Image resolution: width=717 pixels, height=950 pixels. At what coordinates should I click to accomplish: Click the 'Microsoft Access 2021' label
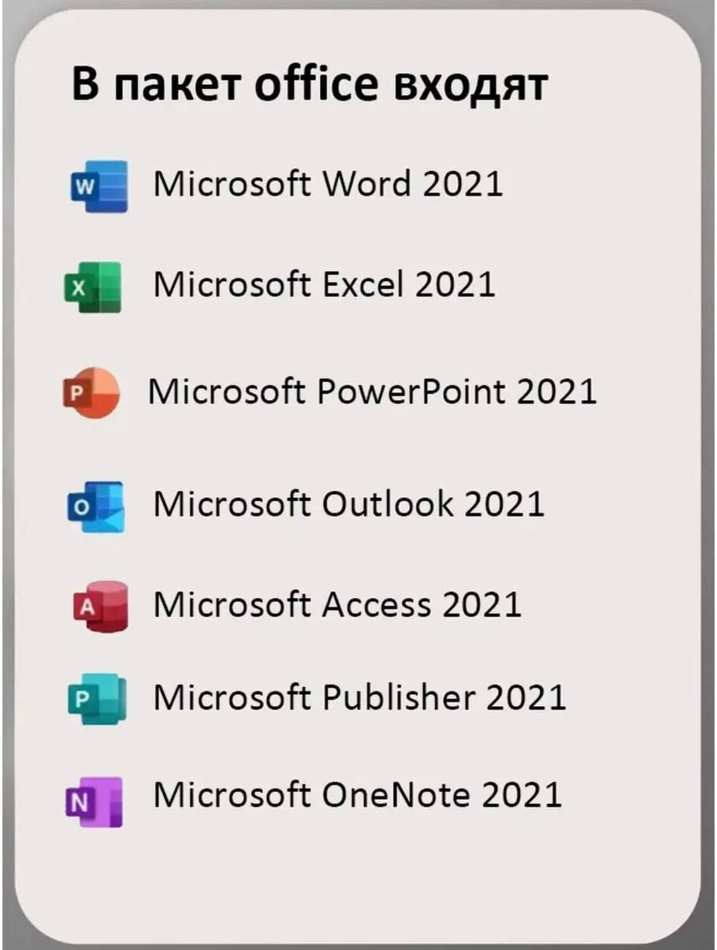337,605
